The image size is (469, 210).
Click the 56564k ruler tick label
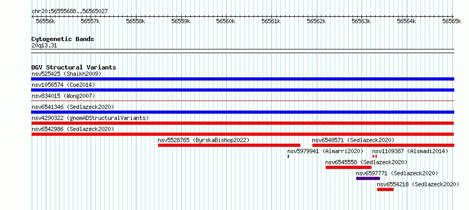point(406,21)
